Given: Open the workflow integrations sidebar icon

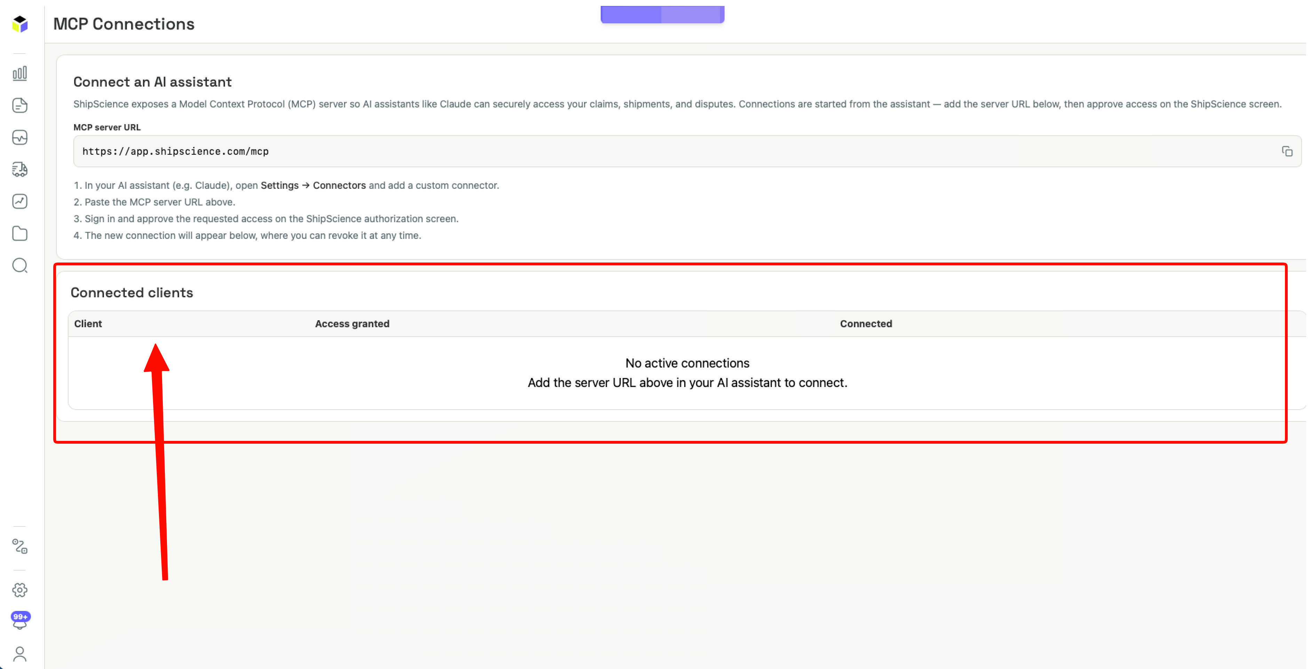Looking at the screenshot, I should (20, 547).
